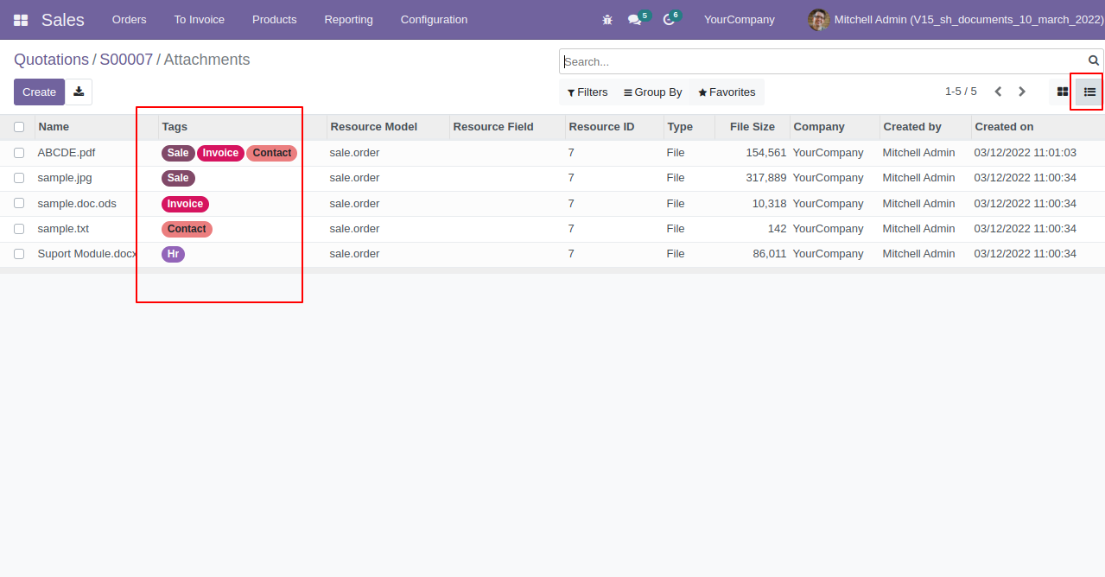The image size is (1105, 577).
Task: Click the Sale tag on sample.jpg row
Action: click(x=178, y=178)
